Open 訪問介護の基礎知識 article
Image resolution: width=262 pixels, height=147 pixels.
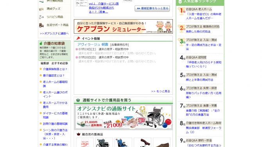[55, 124]
